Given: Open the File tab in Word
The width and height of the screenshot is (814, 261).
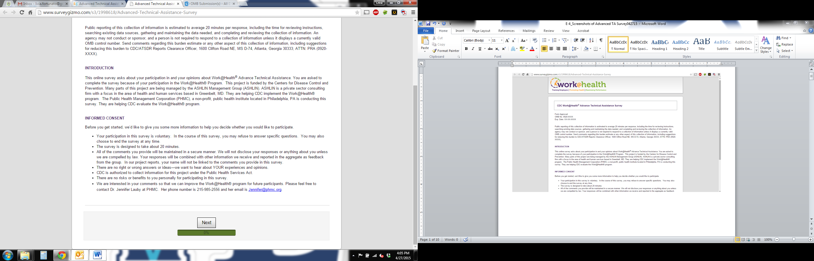Looking at the screenshot, I should coord(426,31).
